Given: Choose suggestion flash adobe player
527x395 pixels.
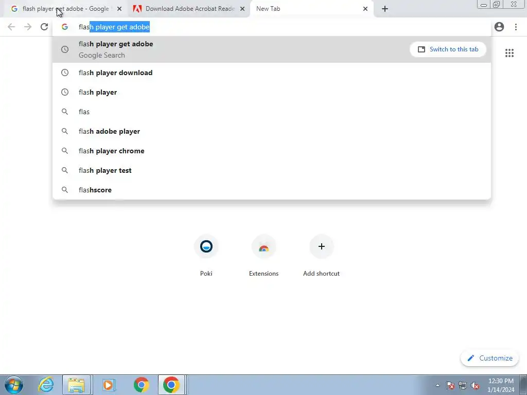Looking at the screenshot, I should pyautogui.click(x=272, y=131).
